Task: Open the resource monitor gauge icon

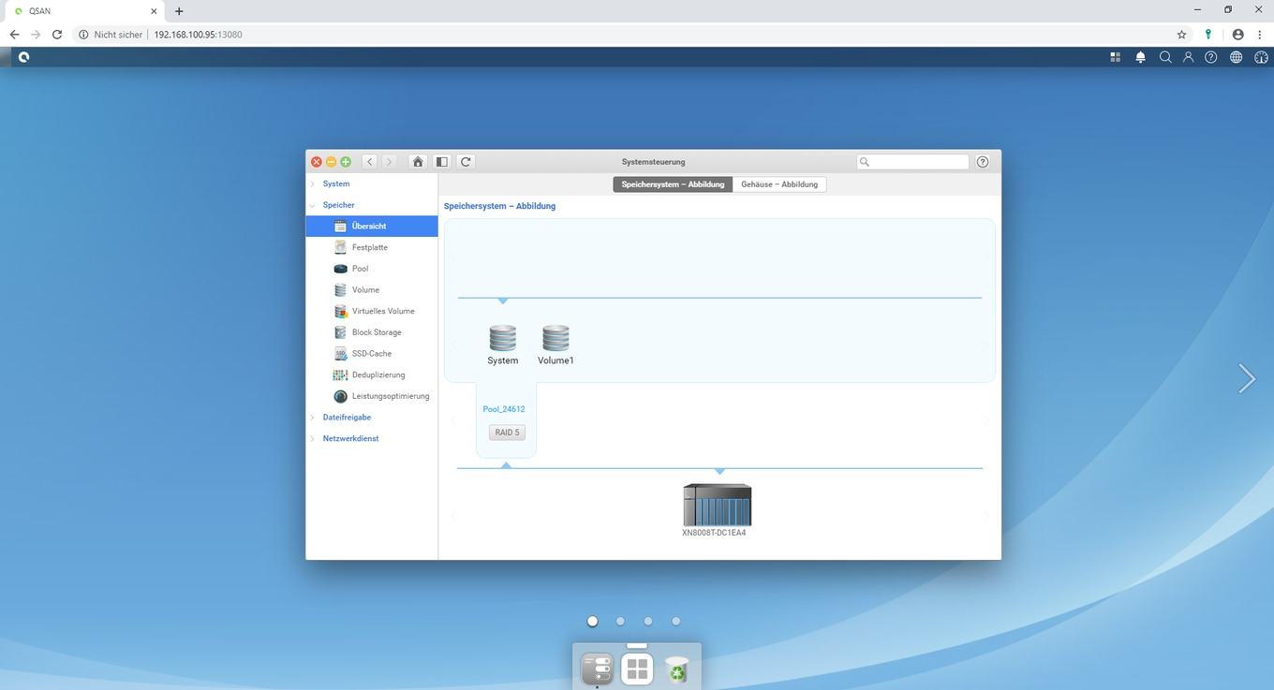Action: click(1261, 57)
